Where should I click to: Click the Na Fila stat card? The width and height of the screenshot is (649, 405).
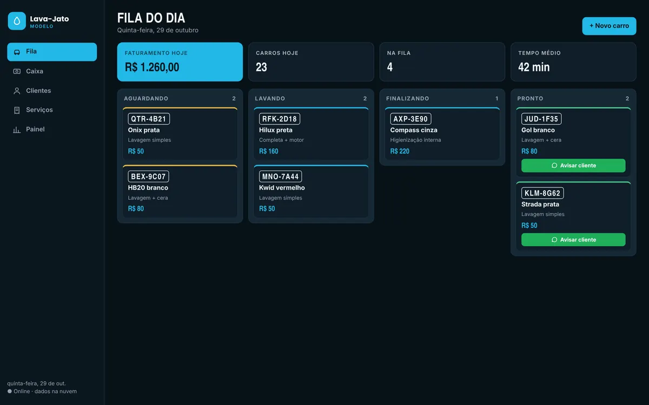[442, 62]
